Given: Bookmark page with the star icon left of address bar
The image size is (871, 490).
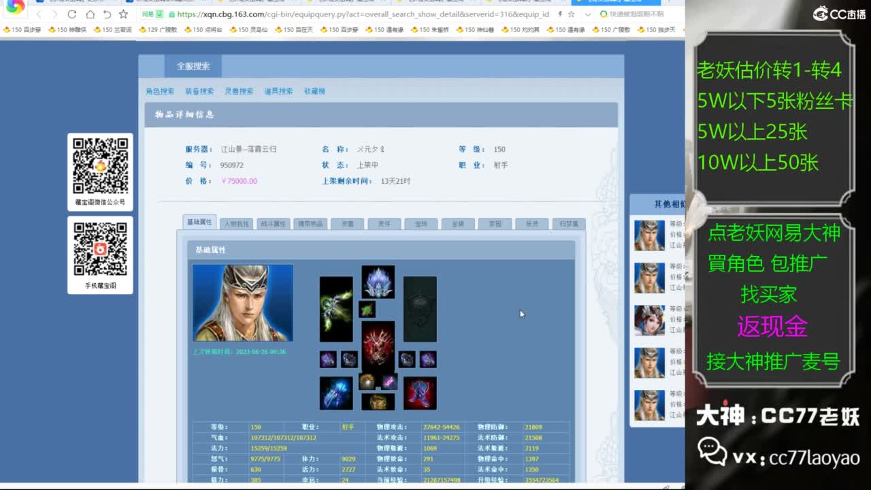Looking at the screenshot, I should pos(123,14).
